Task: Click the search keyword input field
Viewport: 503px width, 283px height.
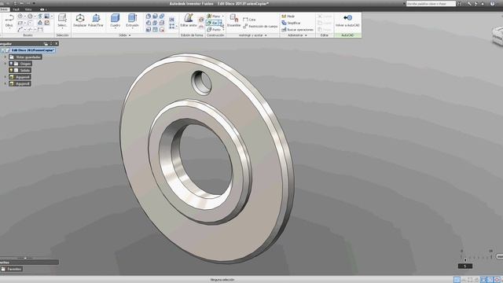Action: pyautogui.click(x=431, y=3)
